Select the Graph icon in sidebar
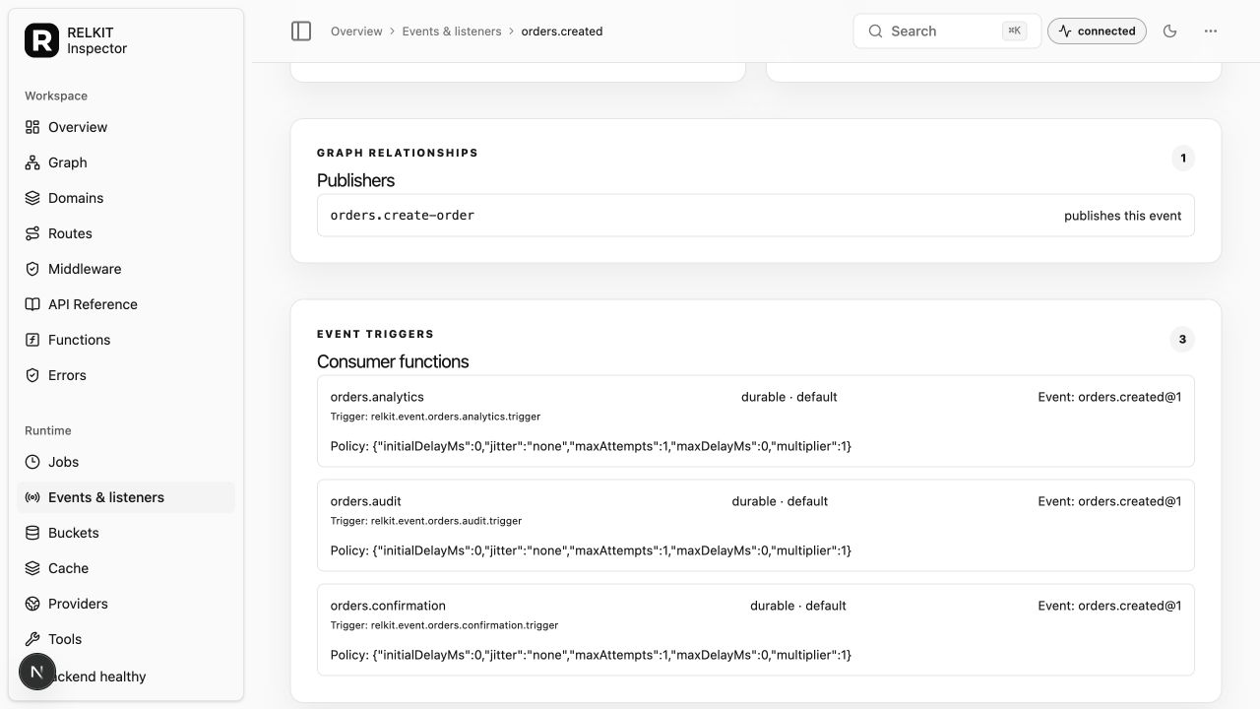This screenshot has height=709, width=1260. pyautogui.click(x=32, y=162)
